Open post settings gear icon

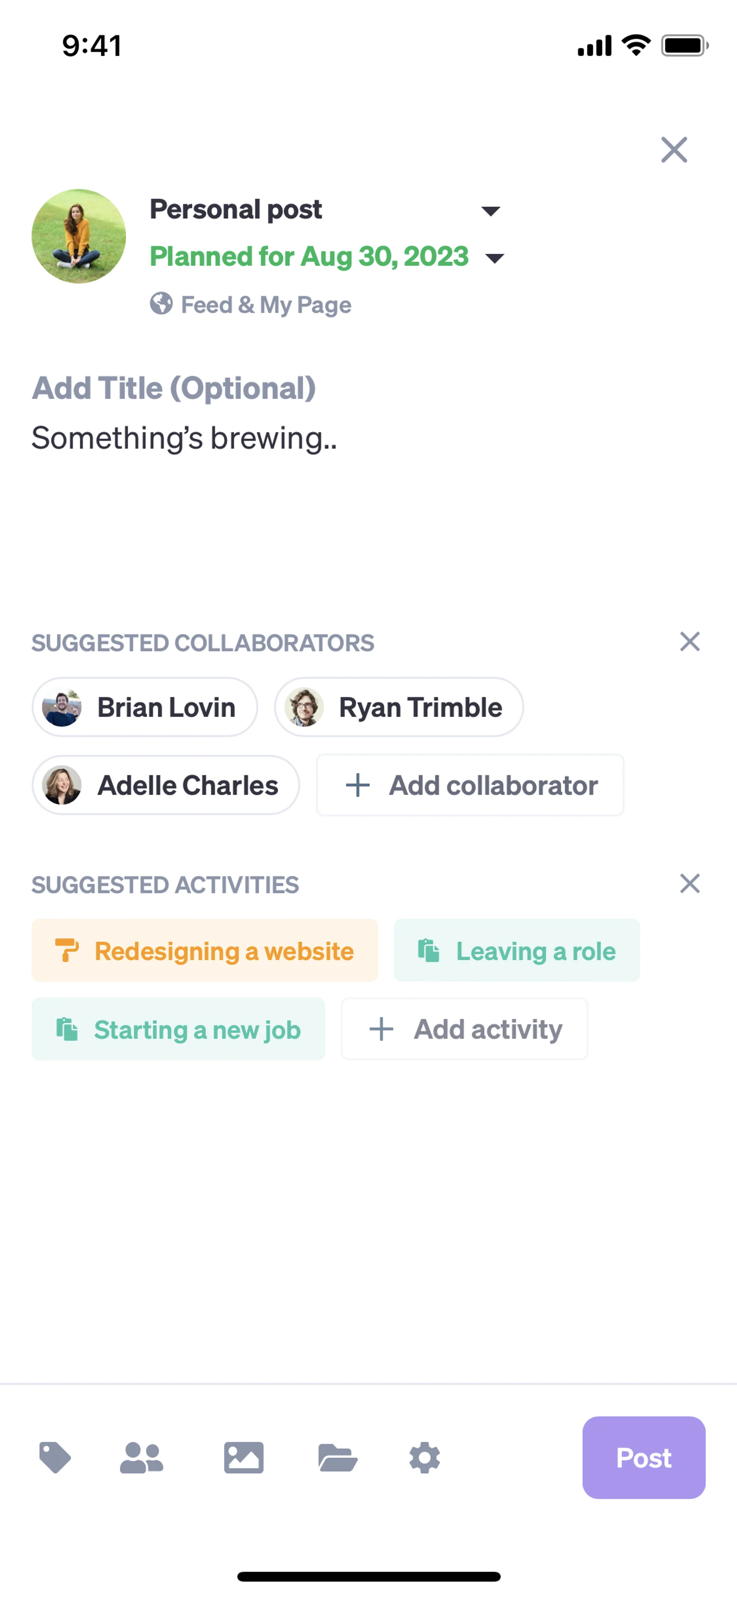click(x=425, y=1457)
